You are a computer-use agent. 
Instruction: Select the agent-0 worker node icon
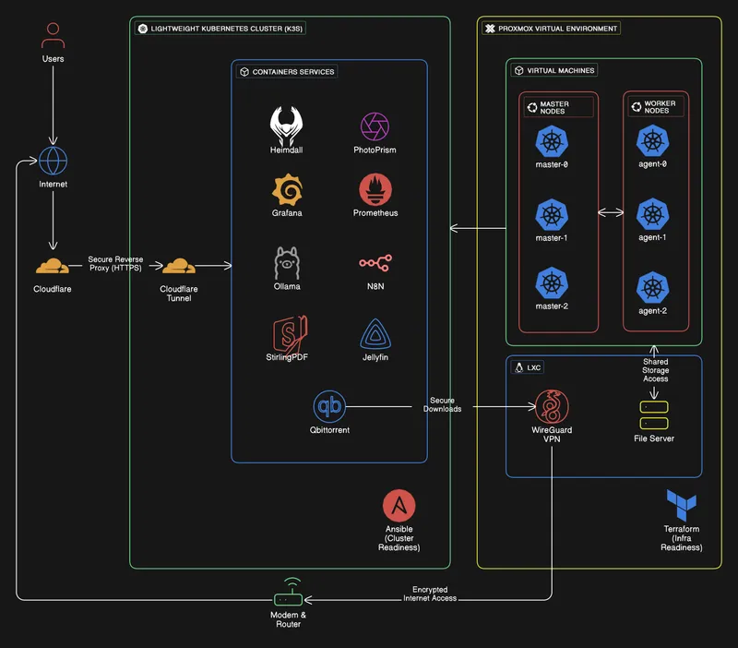653,140
